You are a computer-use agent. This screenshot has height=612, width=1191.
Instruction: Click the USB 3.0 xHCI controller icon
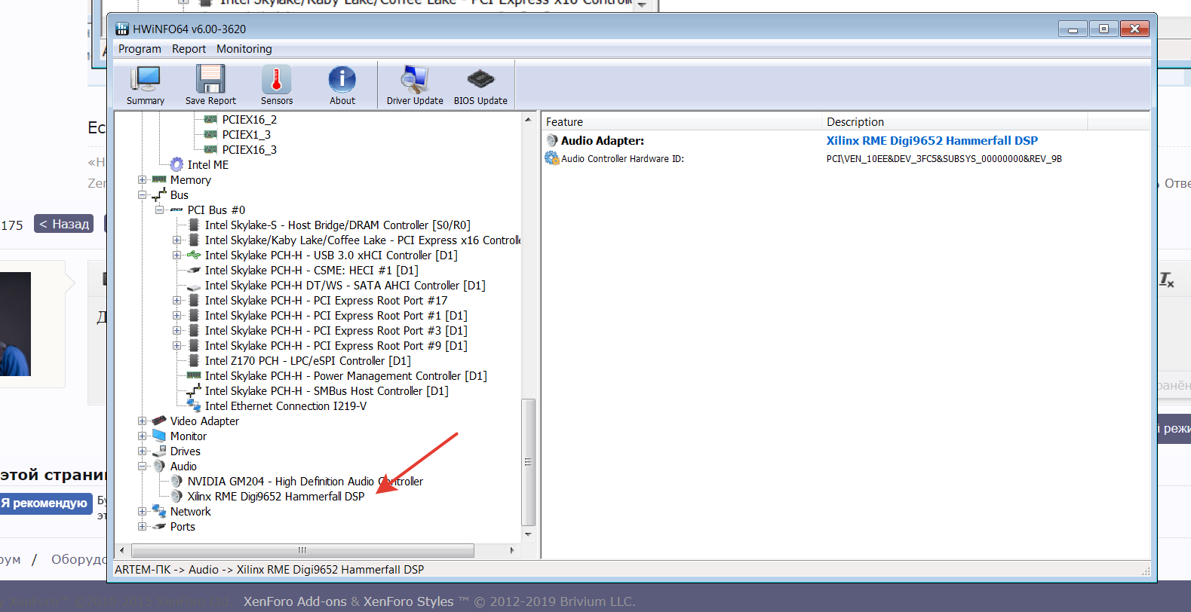(x=194, y=255)
